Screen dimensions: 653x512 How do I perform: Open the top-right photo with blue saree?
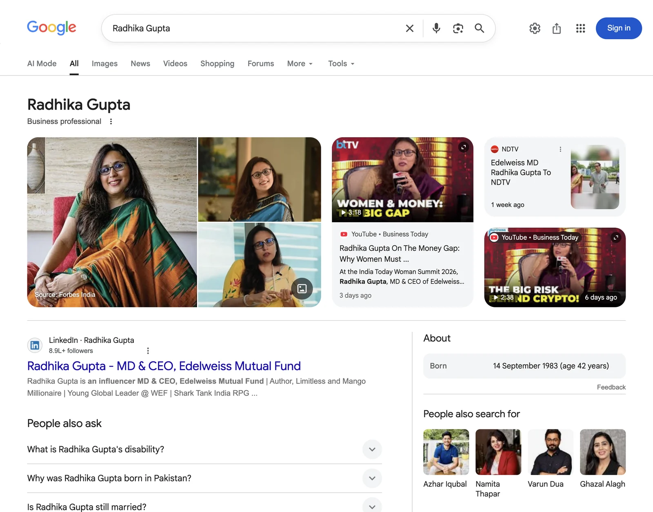point(260,179)
